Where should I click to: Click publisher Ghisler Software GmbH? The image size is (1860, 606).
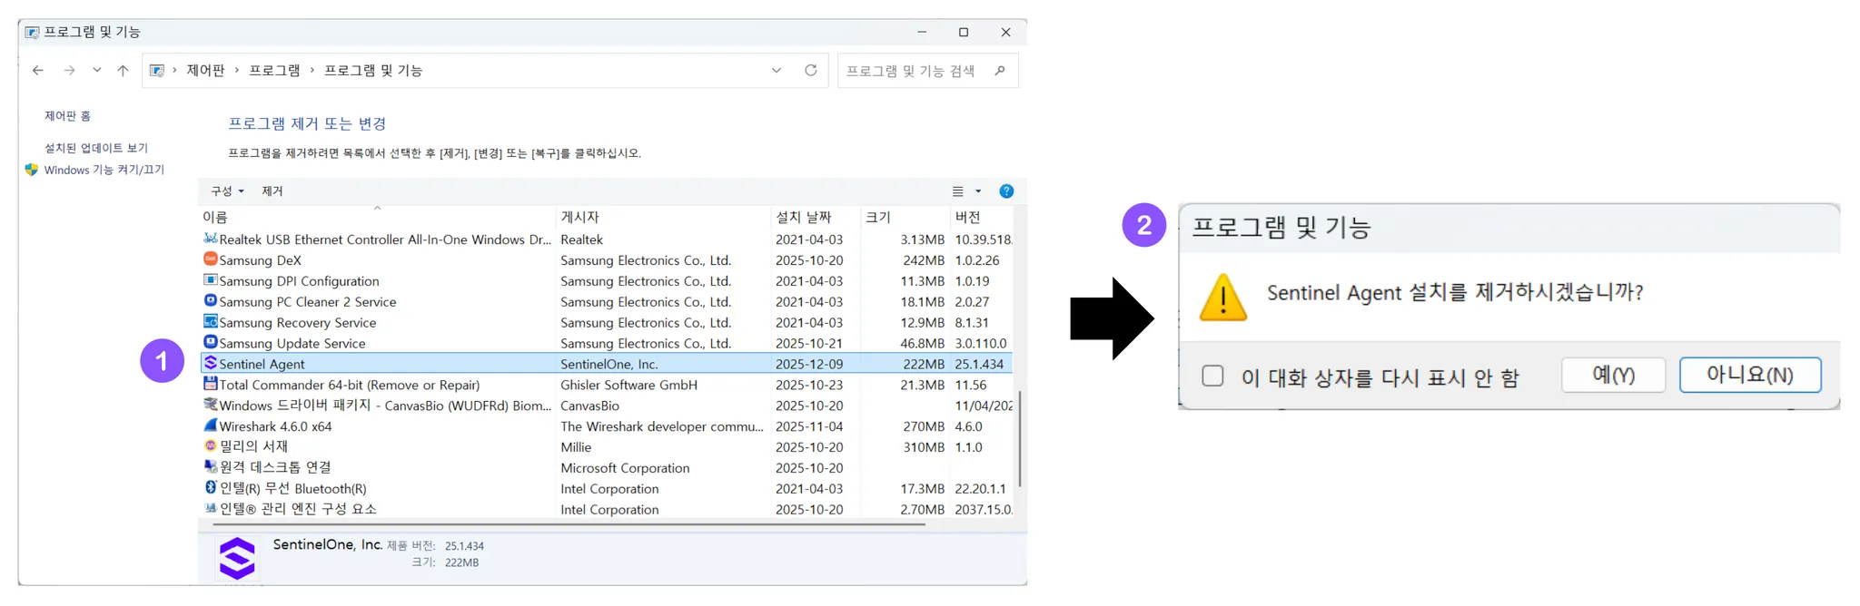pos(629,385)
